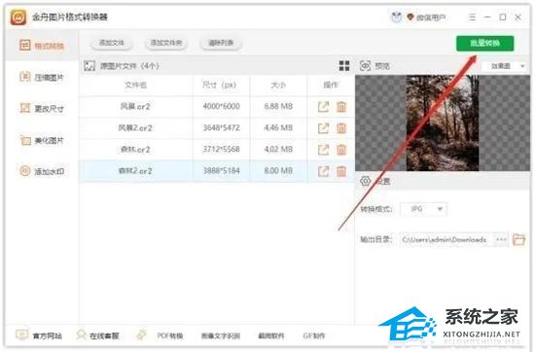Click the 清除列表 button
535x352 pixels.
[x=221, y=43]
